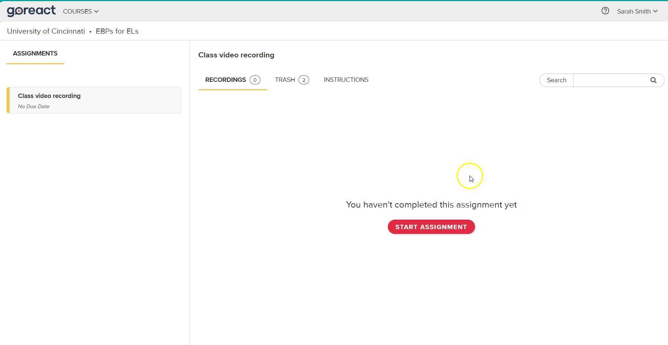The image size is (668, 345).
Task: Select the RECORDINGS tab
Action: tap(226, 80)
